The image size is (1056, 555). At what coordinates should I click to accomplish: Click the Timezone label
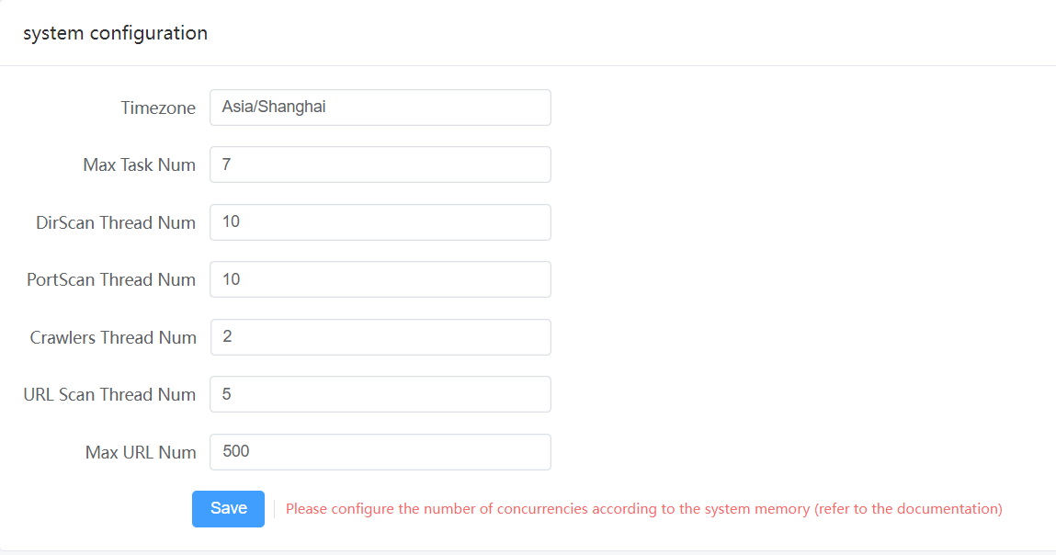(158, 108)
